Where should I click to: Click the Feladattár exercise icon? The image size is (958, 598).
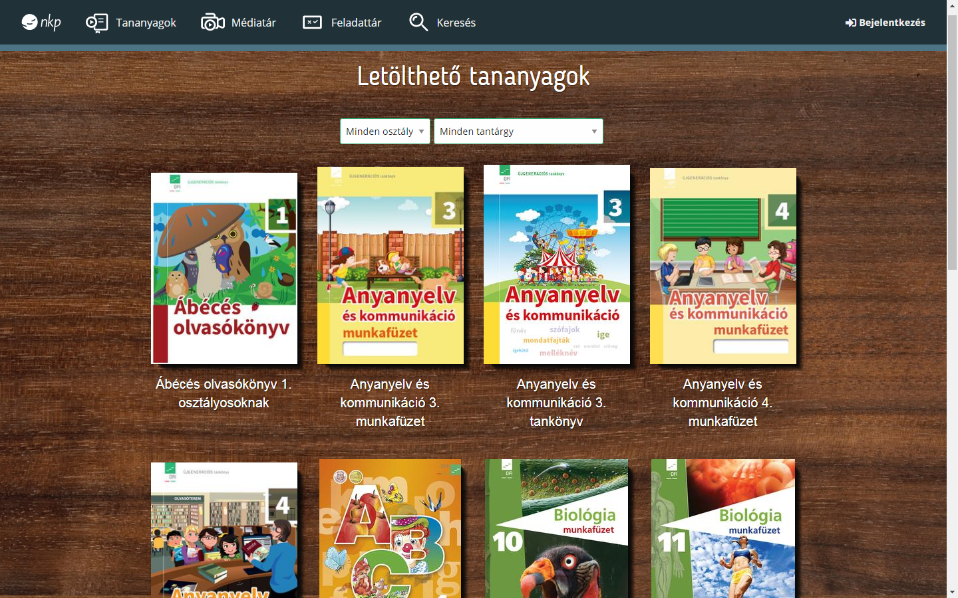(x=312, y=23)
